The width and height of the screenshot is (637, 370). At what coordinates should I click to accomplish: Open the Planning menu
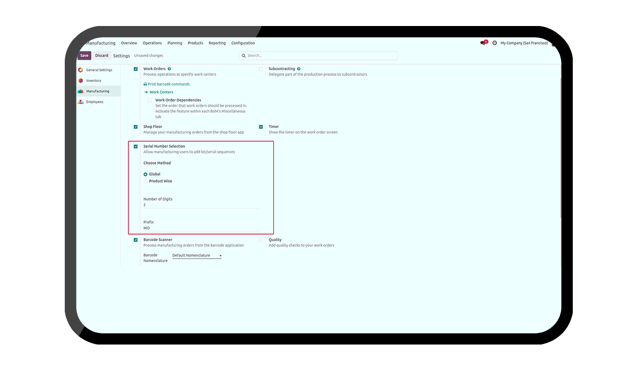pyautogui.click(x=175, y=43)
